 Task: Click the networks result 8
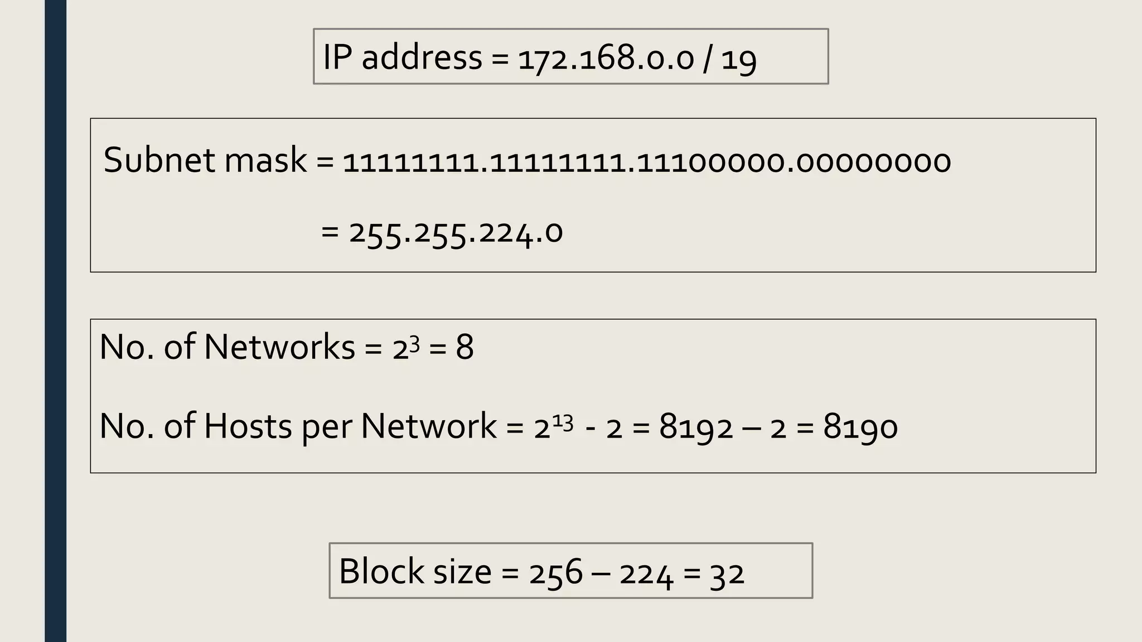[464, 348]
